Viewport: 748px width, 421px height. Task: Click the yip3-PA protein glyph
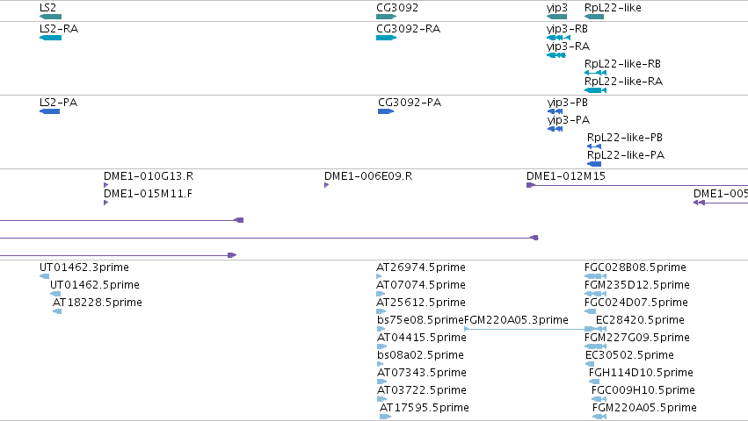(x=556, y=129)
